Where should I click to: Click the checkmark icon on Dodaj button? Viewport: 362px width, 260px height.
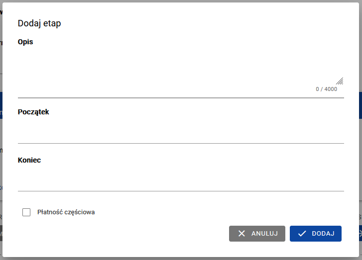tap(302, 234)
